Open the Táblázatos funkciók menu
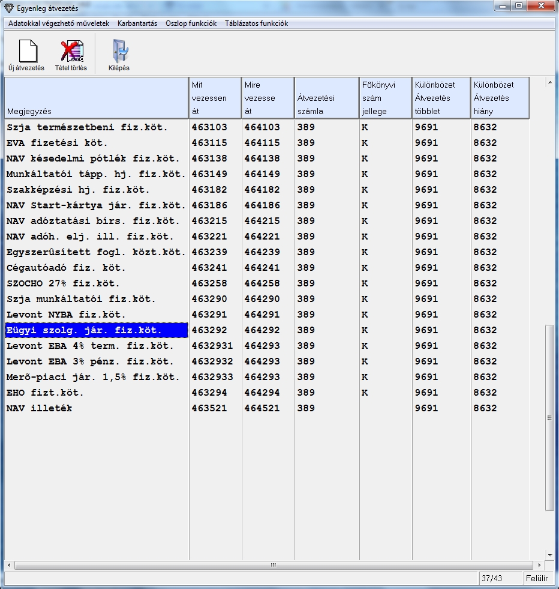 tap(256, 23)
